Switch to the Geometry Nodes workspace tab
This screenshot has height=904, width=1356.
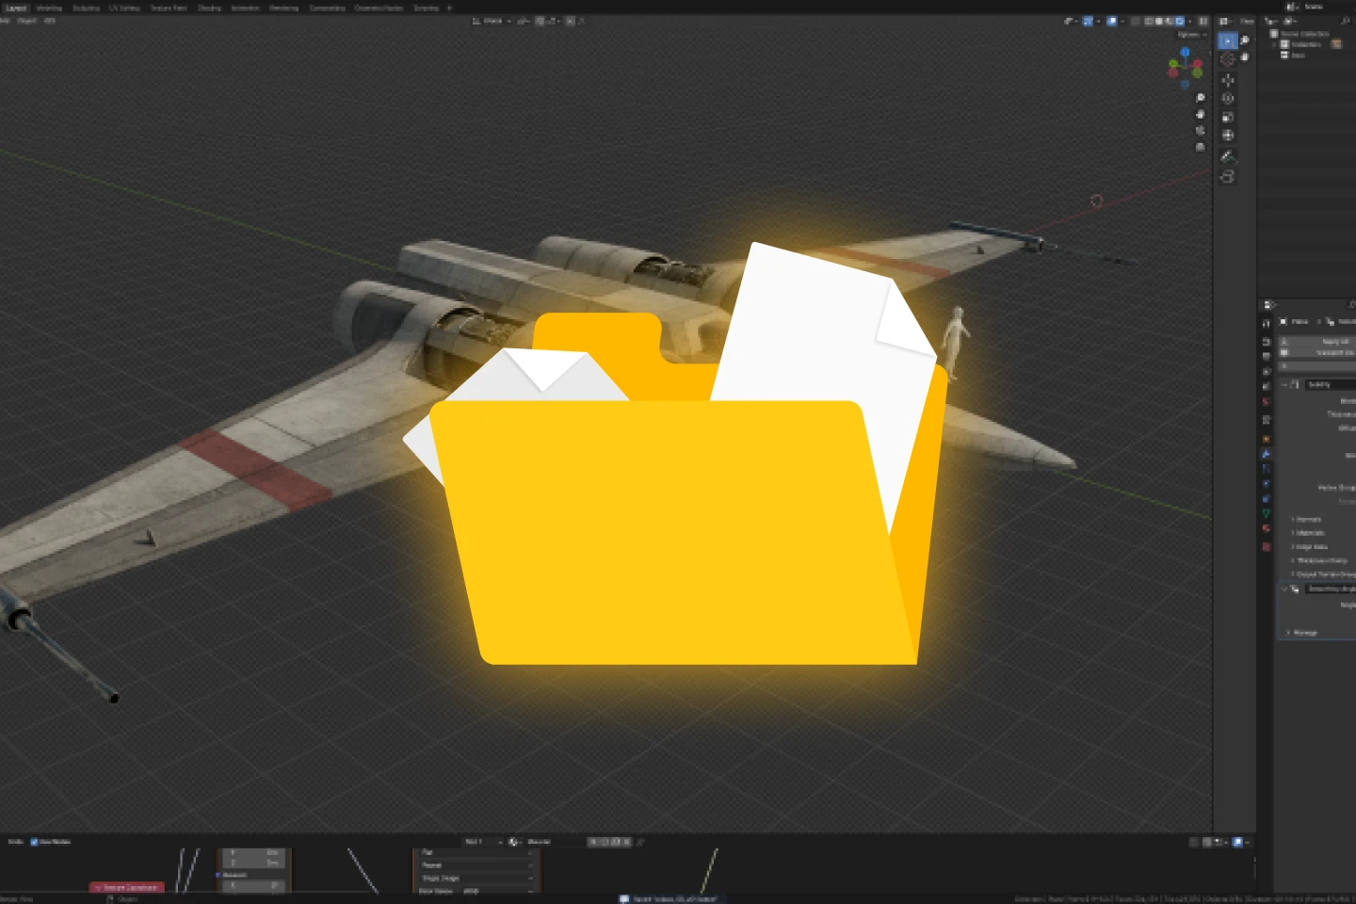tap(379, 8)
